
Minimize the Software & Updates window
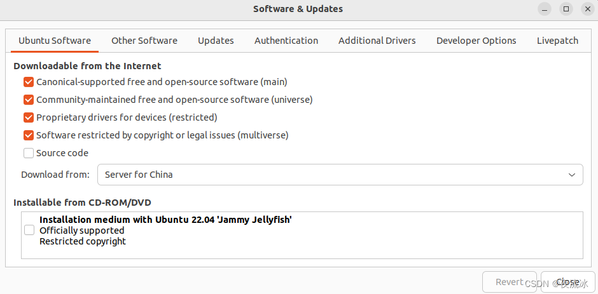coord(545,9)
